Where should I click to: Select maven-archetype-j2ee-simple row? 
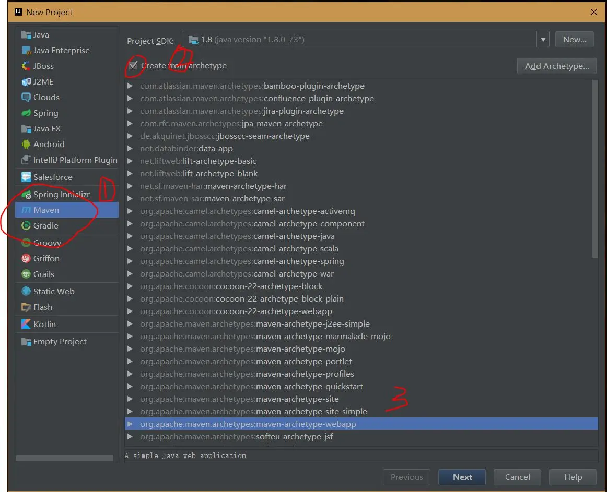361,324
